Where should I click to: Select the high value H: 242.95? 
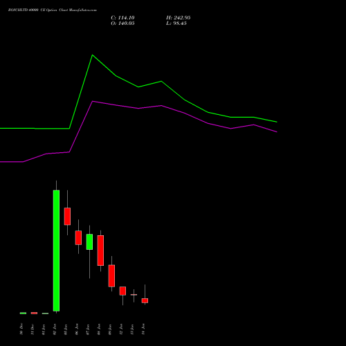(178, 18)
